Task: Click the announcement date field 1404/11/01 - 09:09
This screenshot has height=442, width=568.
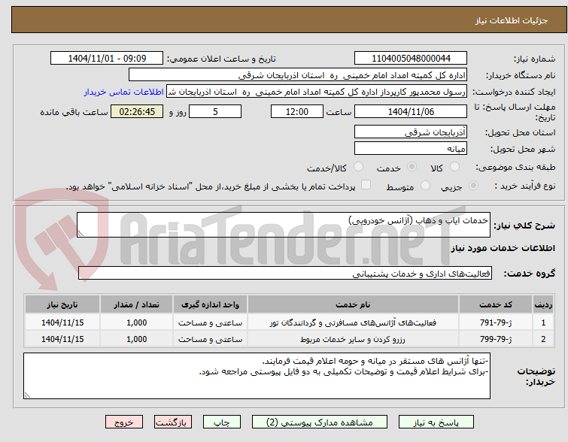Action: [107, 59]
